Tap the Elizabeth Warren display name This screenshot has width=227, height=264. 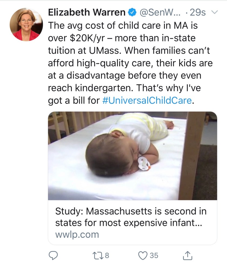86,12
